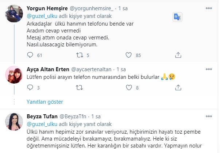This screenshot has height=153, width=220.
Task: Open more options on Yorgun Hemşire's tweet
Action: pyautogui.click(x=209, y=8)
